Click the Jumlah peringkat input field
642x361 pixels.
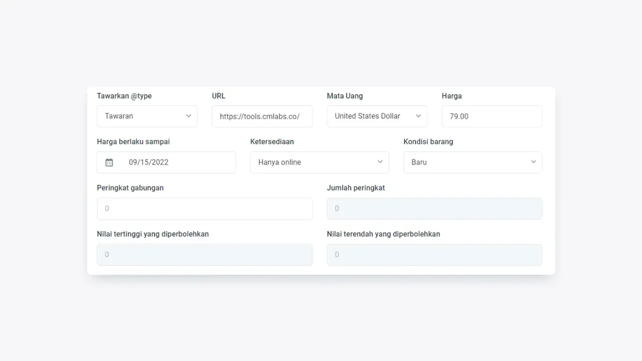434,209
